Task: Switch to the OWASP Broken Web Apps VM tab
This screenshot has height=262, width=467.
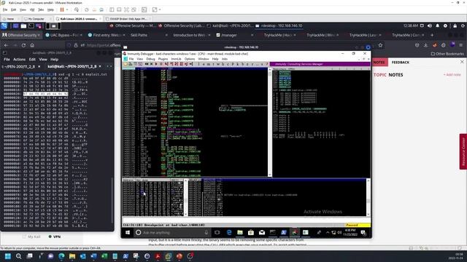Action: [x=128, y=19]
